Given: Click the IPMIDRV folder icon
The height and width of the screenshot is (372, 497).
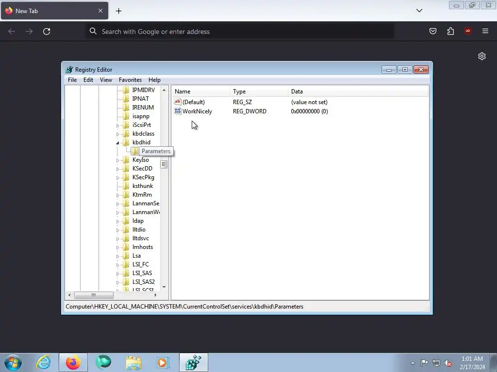Looking at the screenshot, I should click(126, 90).
